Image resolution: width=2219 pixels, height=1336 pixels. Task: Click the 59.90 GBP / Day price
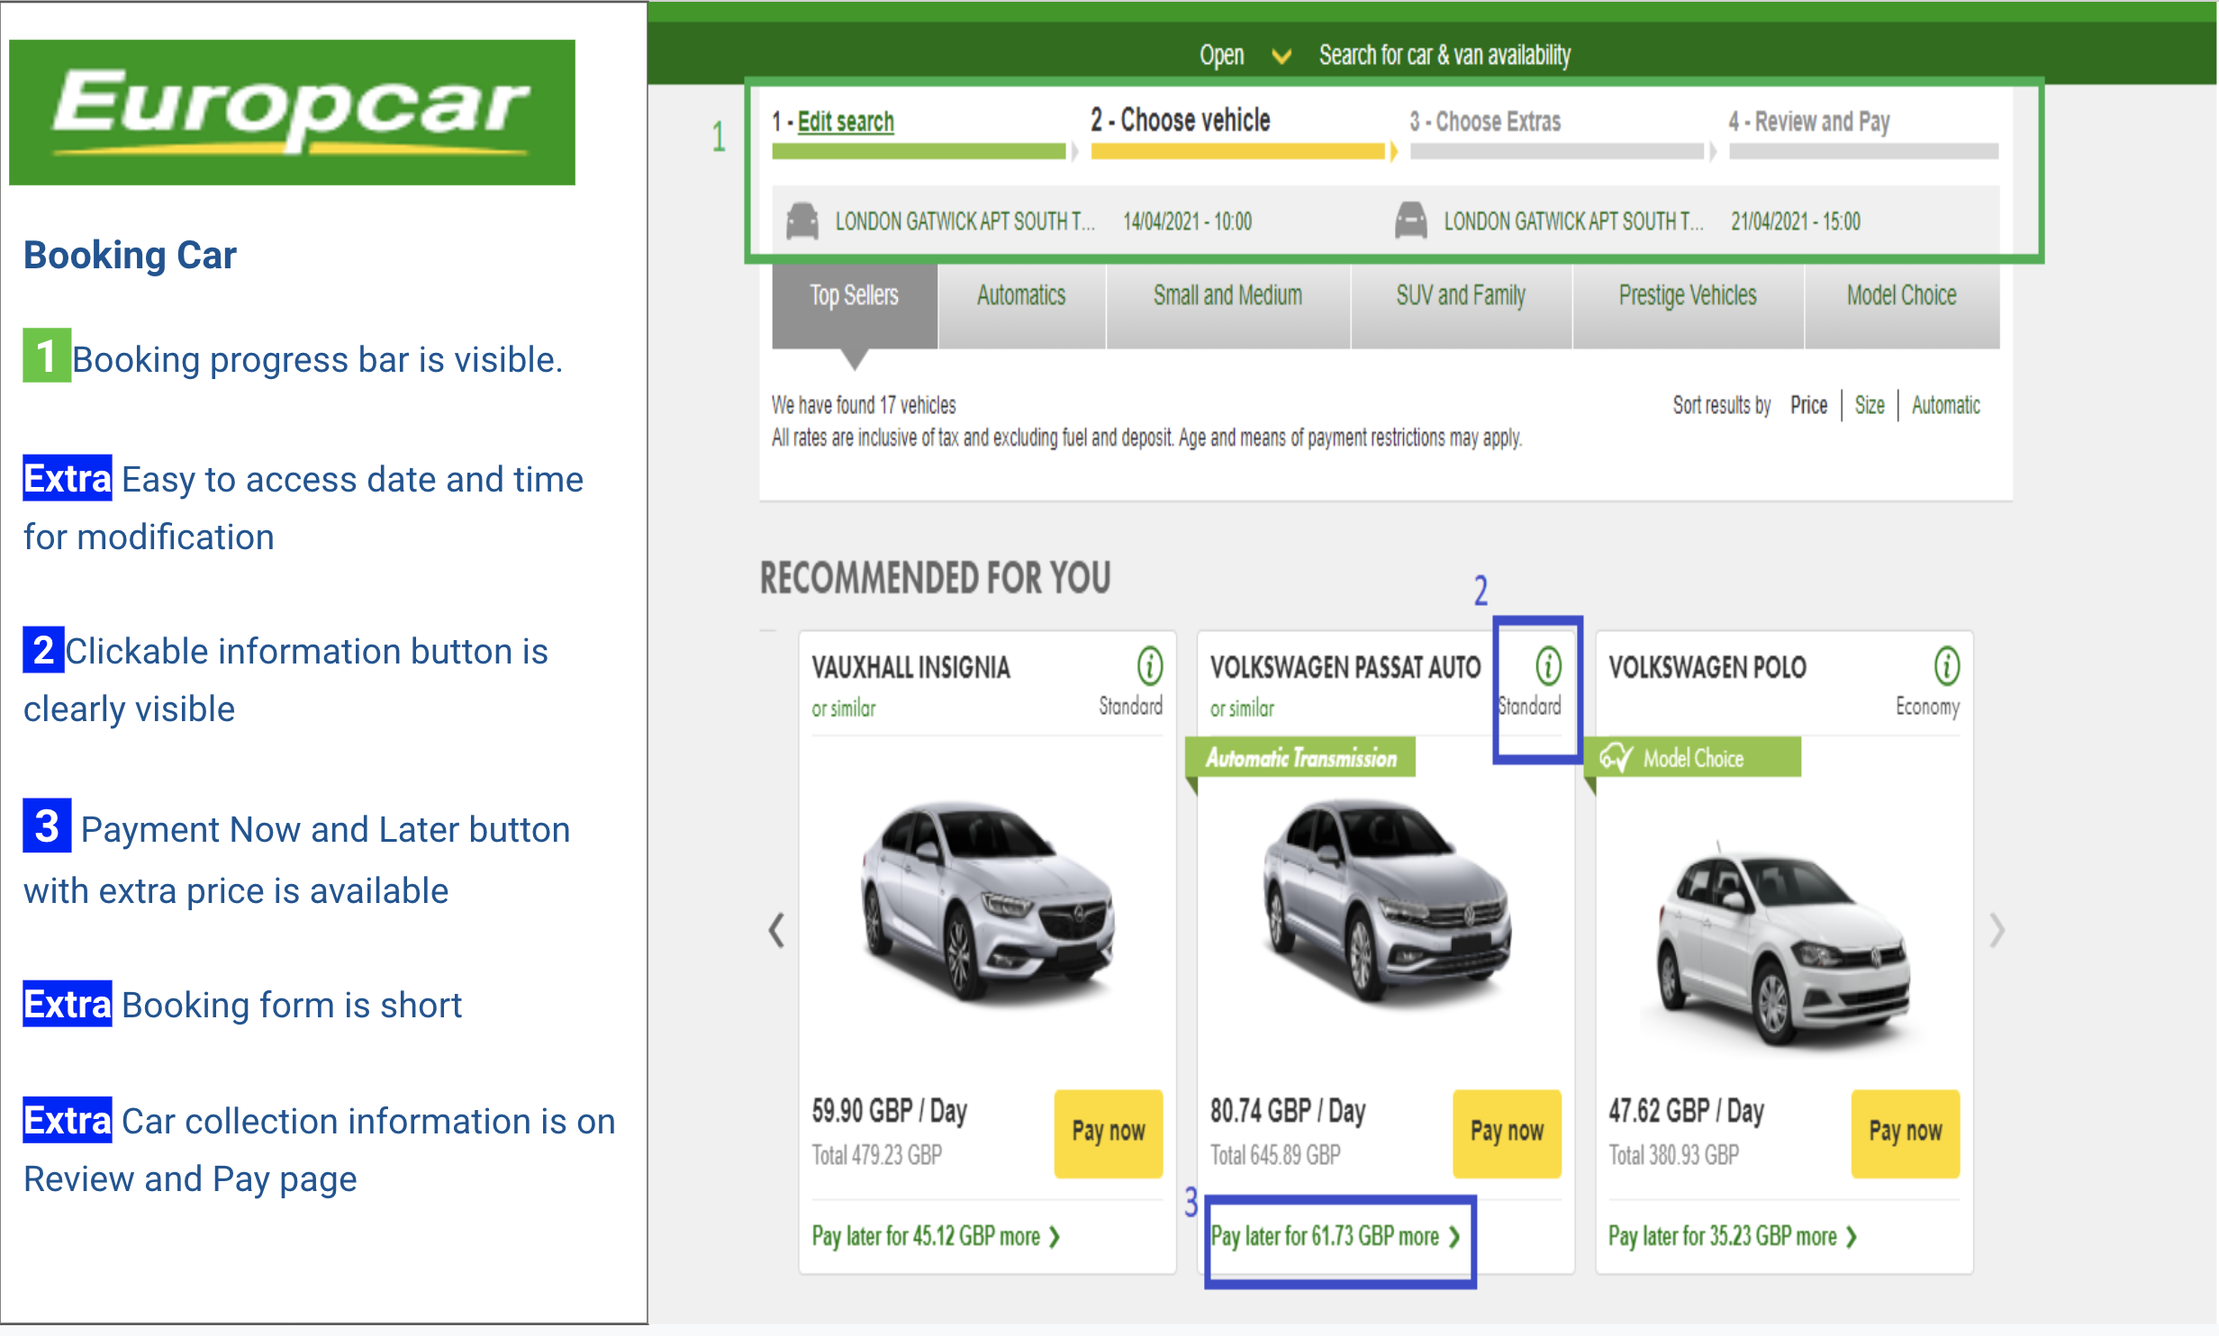point(889,1111)
